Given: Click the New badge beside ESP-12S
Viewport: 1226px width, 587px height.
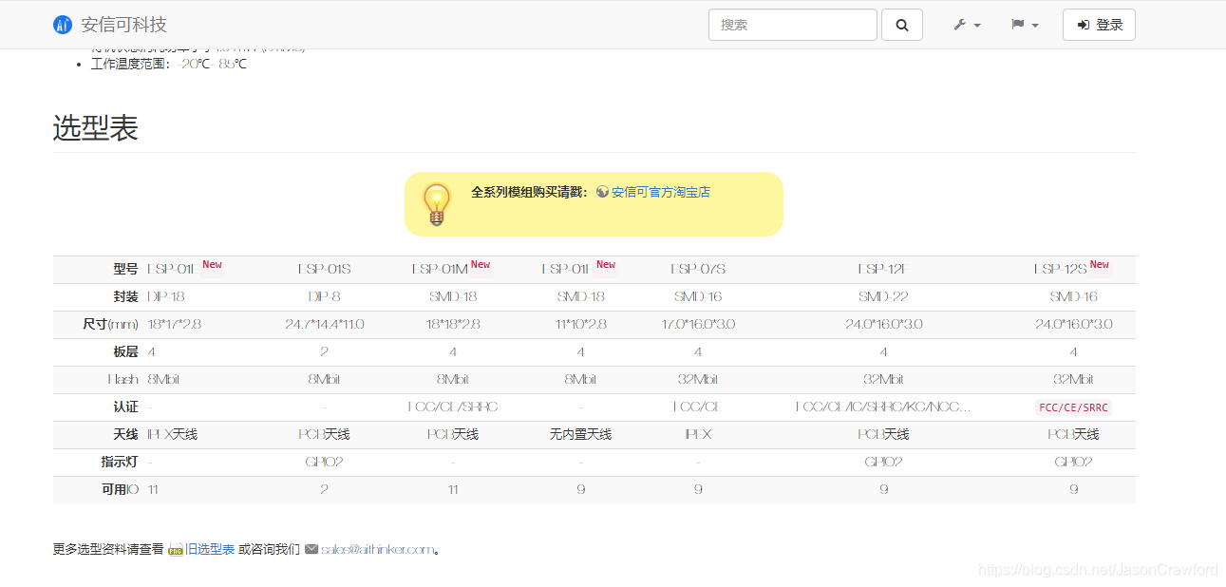Looking at the screenshot, I should [x=1100, y=265].
